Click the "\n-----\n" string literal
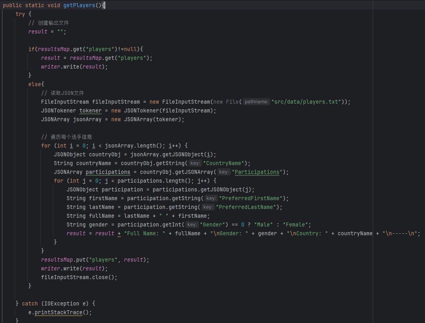Screen dimensions: 425x323 (400, 233)
